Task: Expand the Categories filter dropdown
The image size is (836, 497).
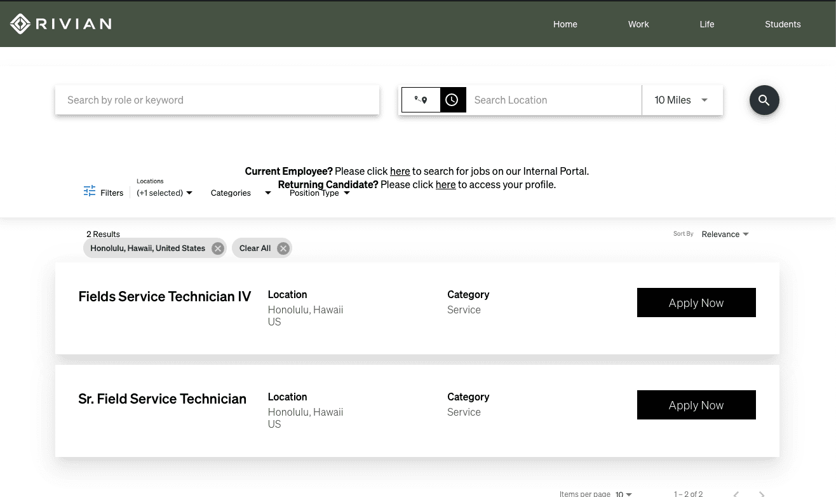Action: 241,193
